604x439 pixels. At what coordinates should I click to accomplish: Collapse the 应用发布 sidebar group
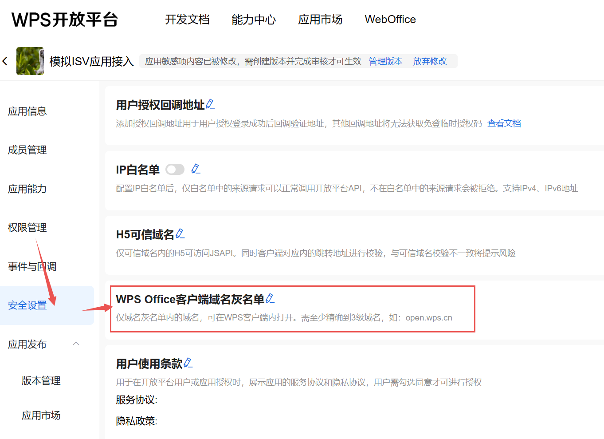click(76, 344)
